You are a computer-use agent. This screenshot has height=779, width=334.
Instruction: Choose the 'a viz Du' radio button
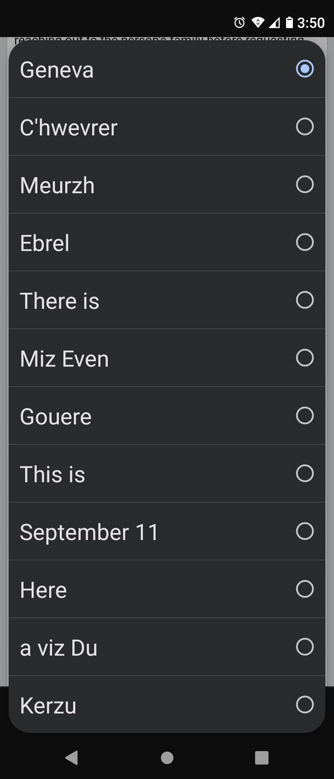pyautogui.click(x=305, y=647)
